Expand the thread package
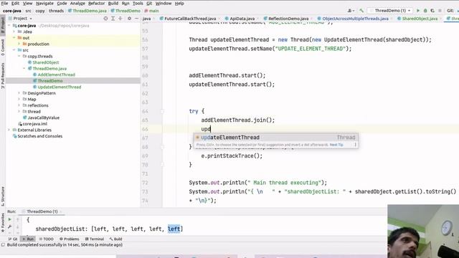Screen dimensions: 459x258 pos(19,112)
